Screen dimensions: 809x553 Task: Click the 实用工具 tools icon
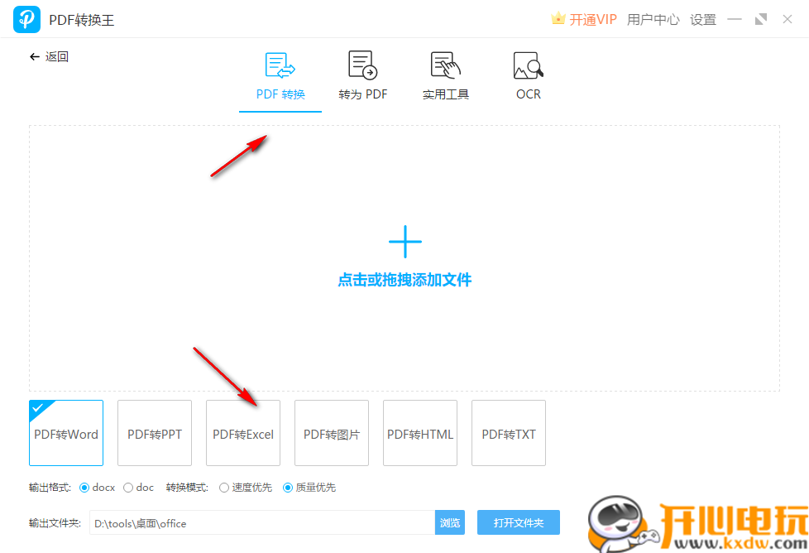click(x=445, y=65)
